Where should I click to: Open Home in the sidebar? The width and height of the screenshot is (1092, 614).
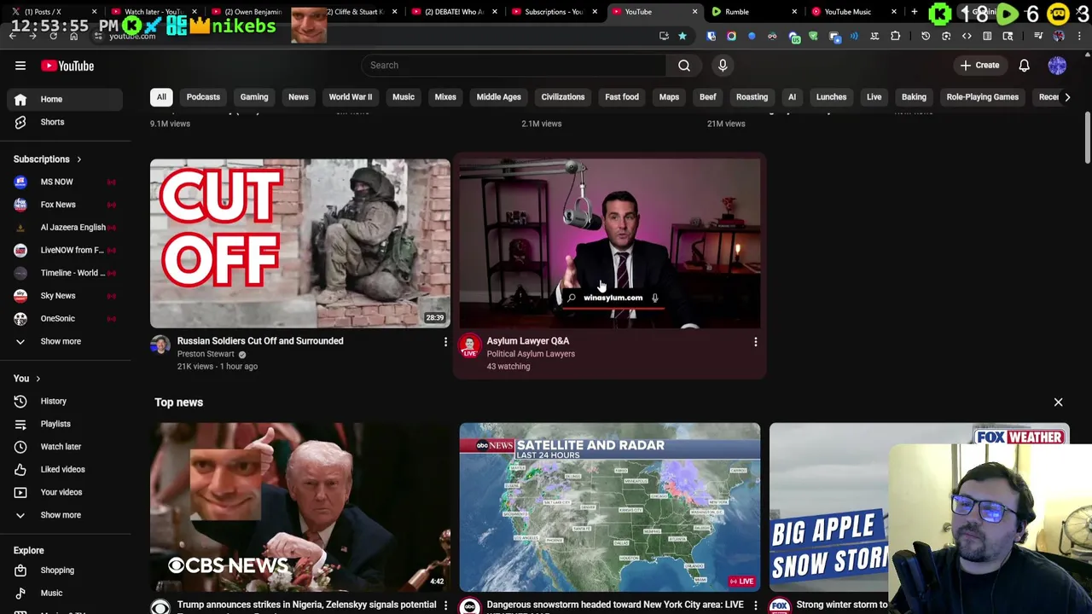click(65, 99)
